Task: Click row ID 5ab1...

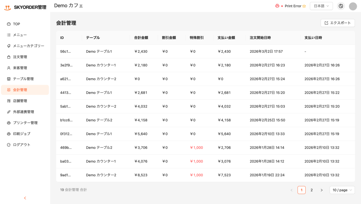Action: [65, 107]
